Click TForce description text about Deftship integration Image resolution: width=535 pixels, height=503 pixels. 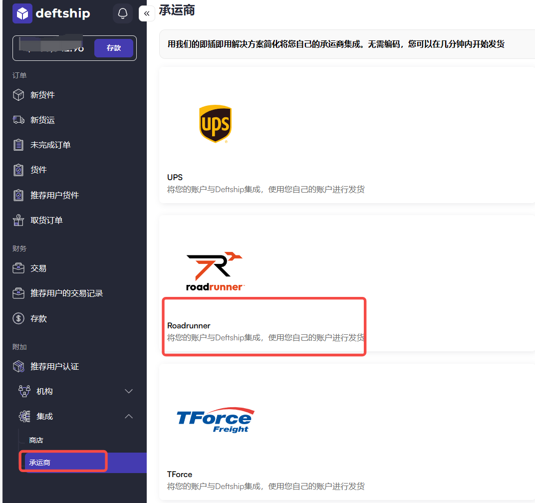pyautogui.click(x=266, y=486)
